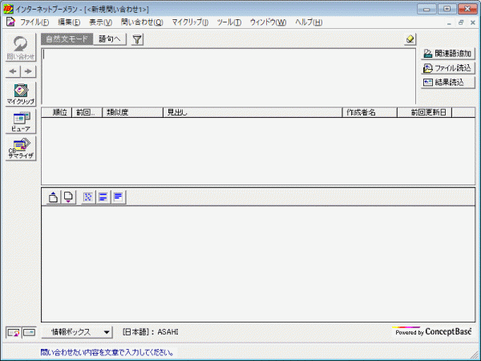
Task: Open the ファイル(F) menu
Action: click(x=34, y=22)
